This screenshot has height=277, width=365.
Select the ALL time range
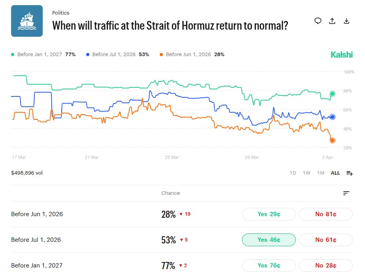(335, 173)
